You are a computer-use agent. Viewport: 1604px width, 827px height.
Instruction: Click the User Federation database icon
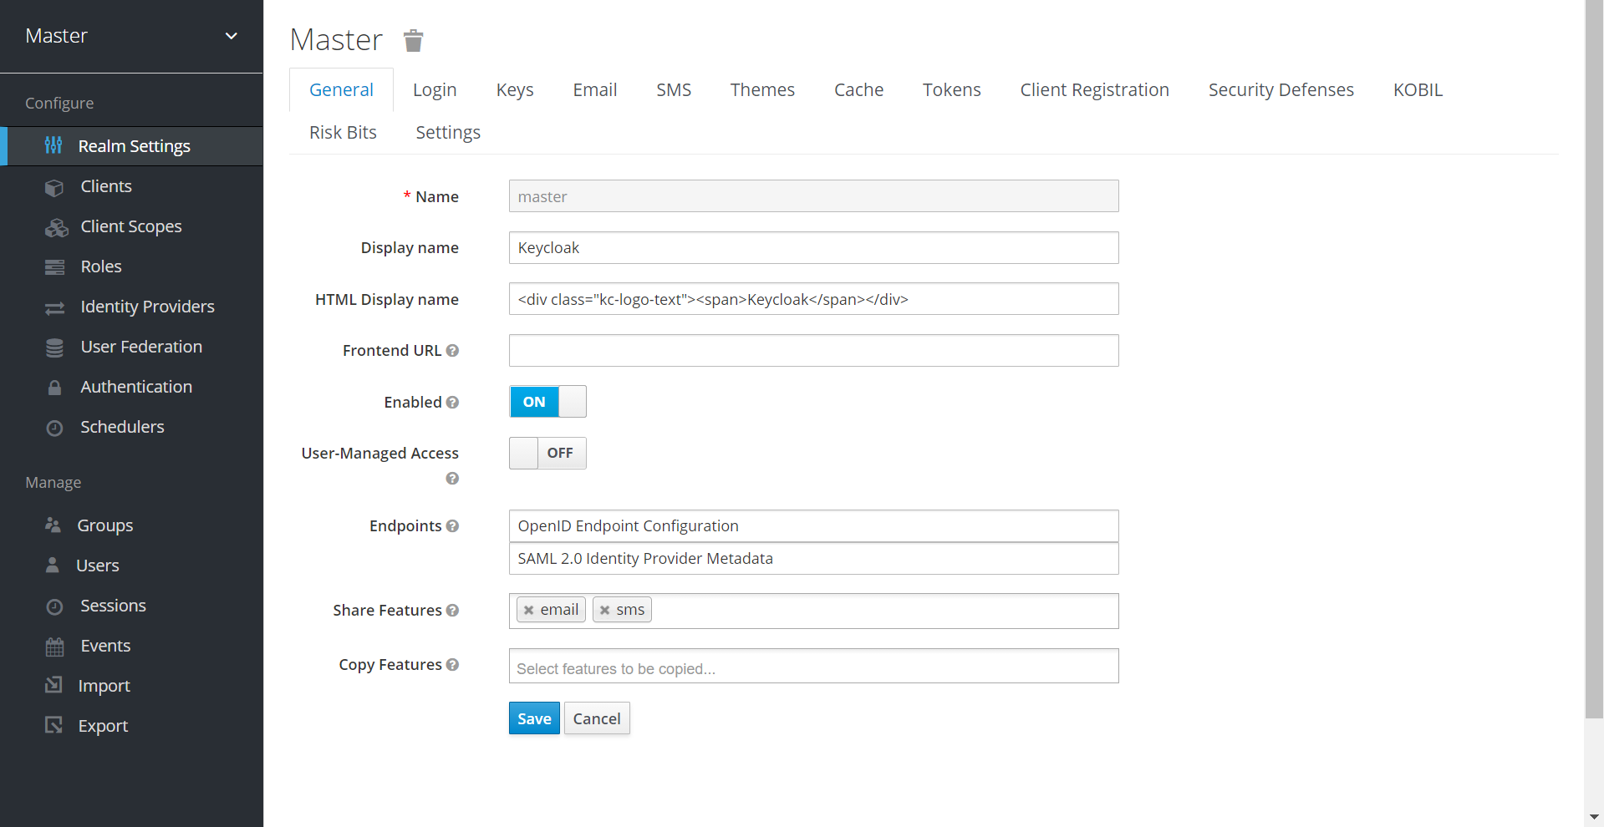pyautogui.click(x=54, y=348)
